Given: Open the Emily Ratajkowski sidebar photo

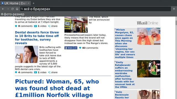Looking at the screenshot, I should pos(149,69).
